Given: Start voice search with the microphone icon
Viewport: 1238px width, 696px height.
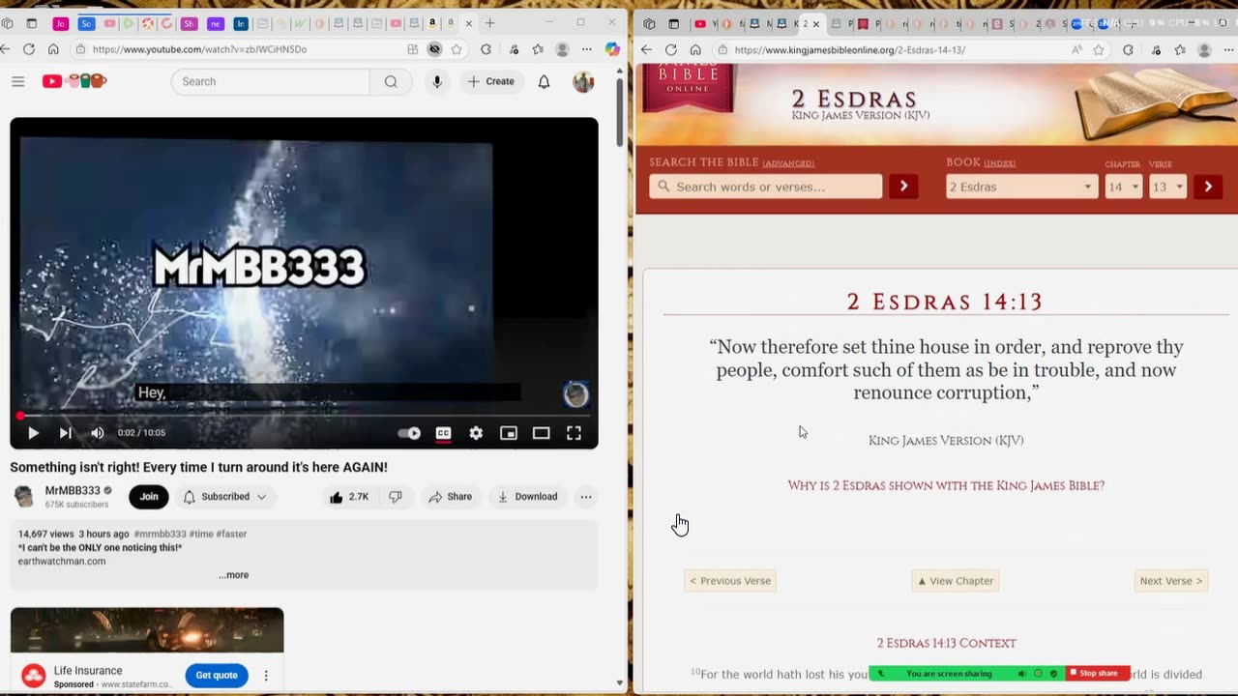Looking at the screenshot, I should 437,81.
